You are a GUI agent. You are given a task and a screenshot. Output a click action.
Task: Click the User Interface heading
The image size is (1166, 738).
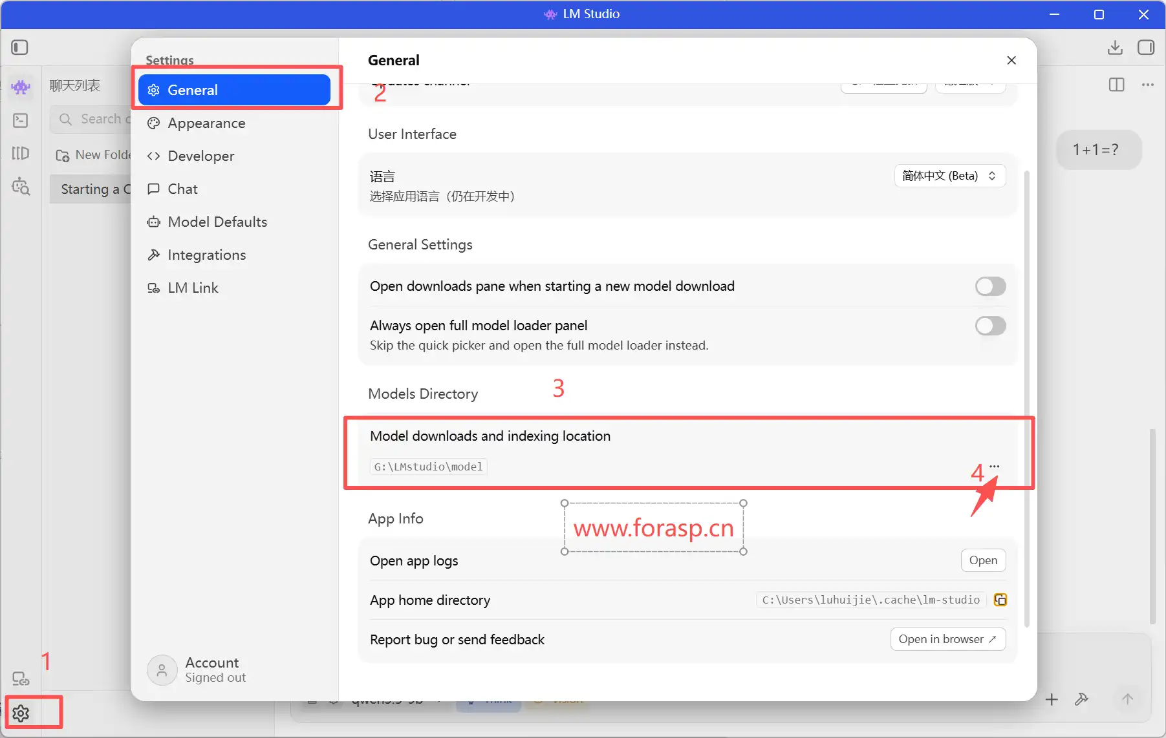pyautogui.click(x=412, y=134)
